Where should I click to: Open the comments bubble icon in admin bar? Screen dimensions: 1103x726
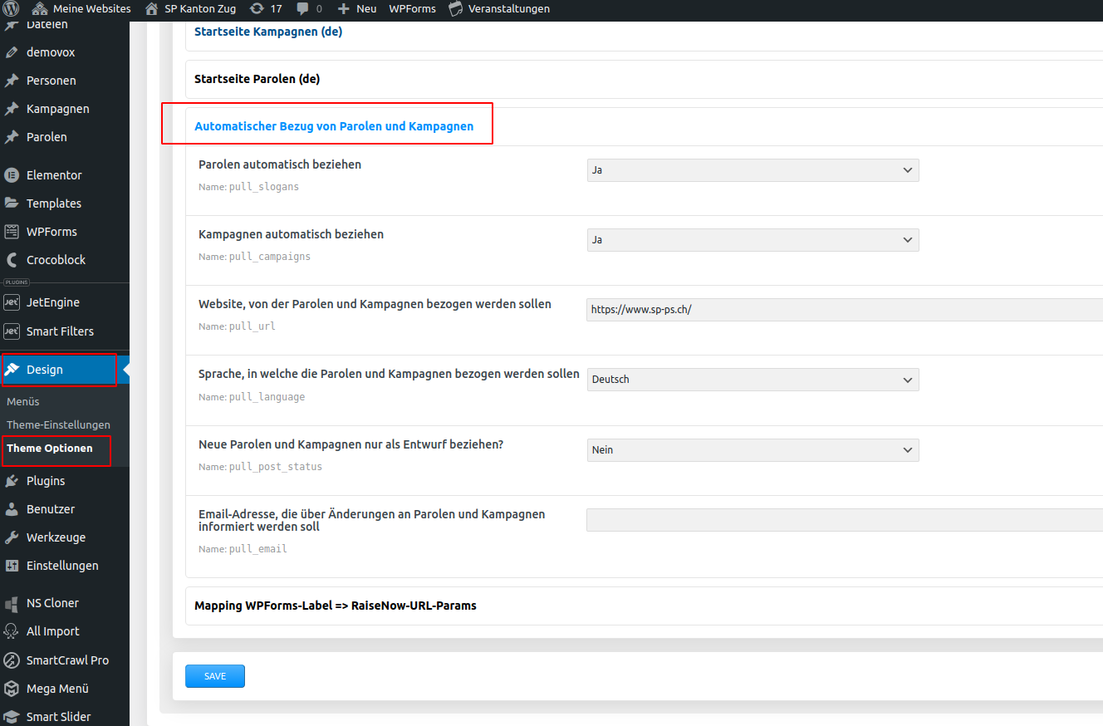[303, 9]
